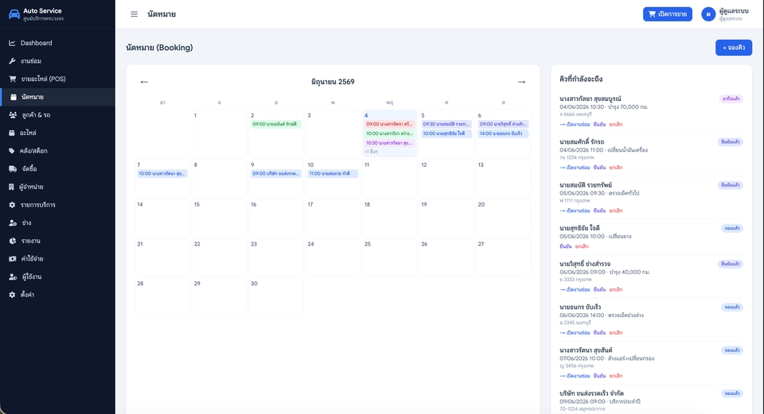Click the building icon for ผู้จำหน่าย
Screen dimensions: 764x414
click(12, 187)
